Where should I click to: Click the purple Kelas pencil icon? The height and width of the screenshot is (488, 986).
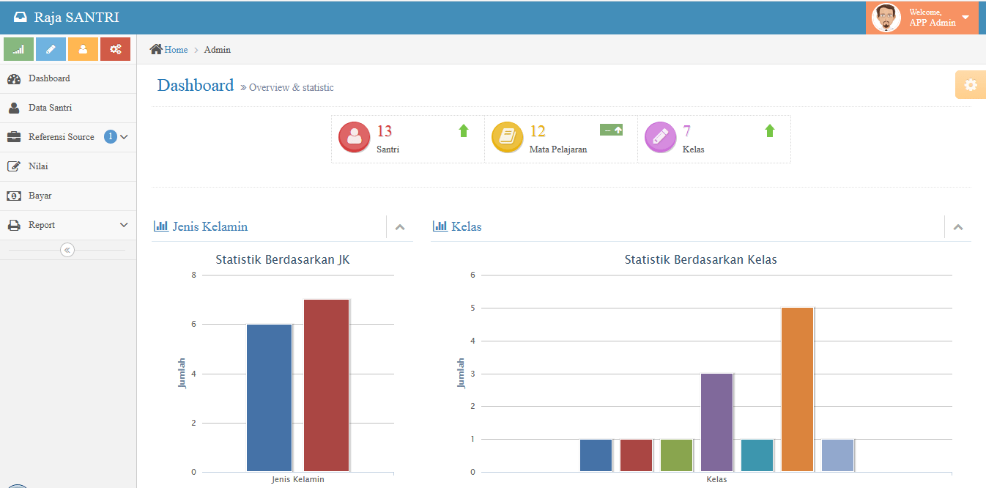coord(660,137)
